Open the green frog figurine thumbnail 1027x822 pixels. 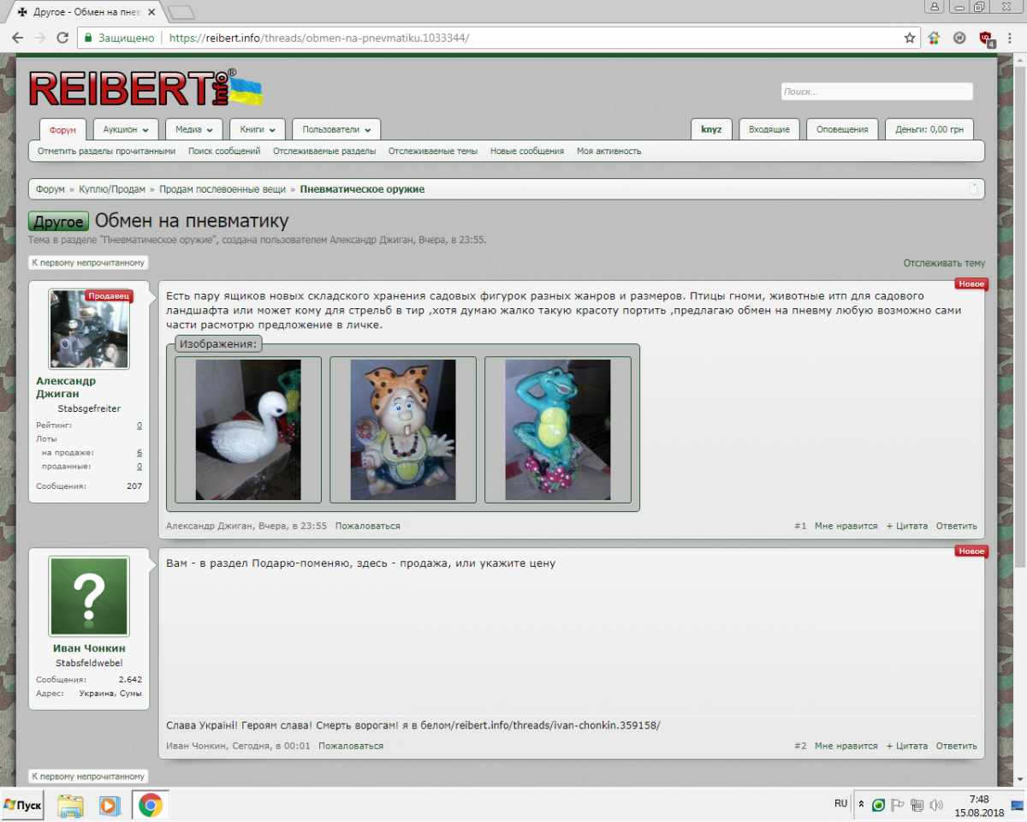[558, 430]
